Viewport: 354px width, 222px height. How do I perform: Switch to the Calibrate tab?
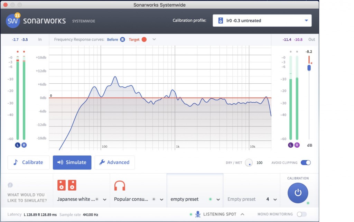28,163
